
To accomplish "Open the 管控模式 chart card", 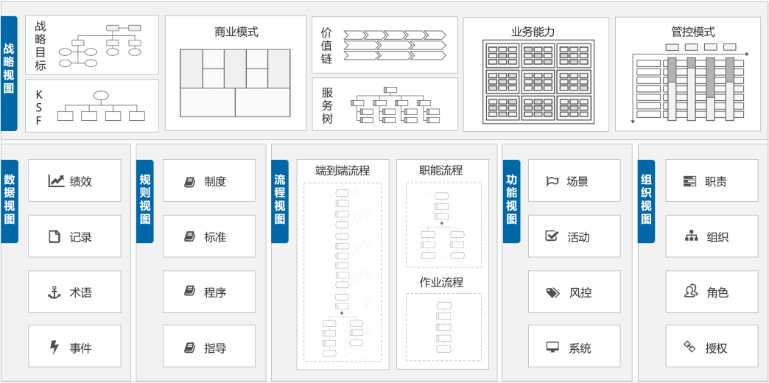I will click(x=688, y=74).
